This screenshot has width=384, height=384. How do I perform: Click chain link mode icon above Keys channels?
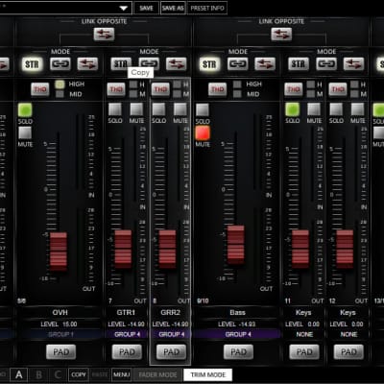pyautogui.click(x=326, y=64)
